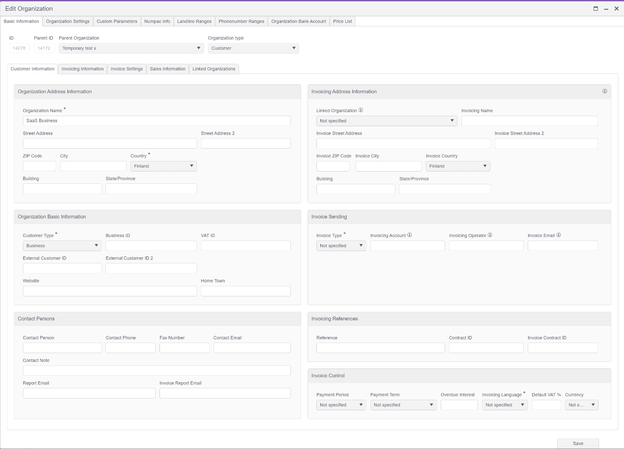Click the Organization Name input field

pos(156,121)
